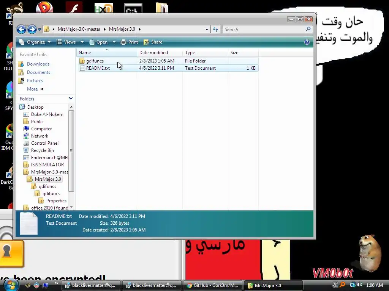This screenshot has height=291, width=389.
Task: Open Explorer help icon
Action: pyautogui.click(x=307, y=42)
